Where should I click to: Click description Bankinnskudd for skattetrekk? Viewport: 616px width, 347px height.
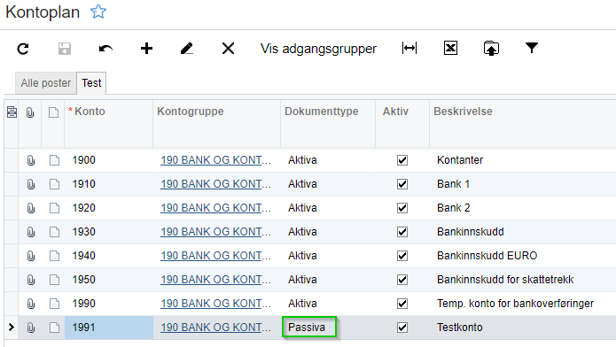pyautogui.click(x=505, y=280)
